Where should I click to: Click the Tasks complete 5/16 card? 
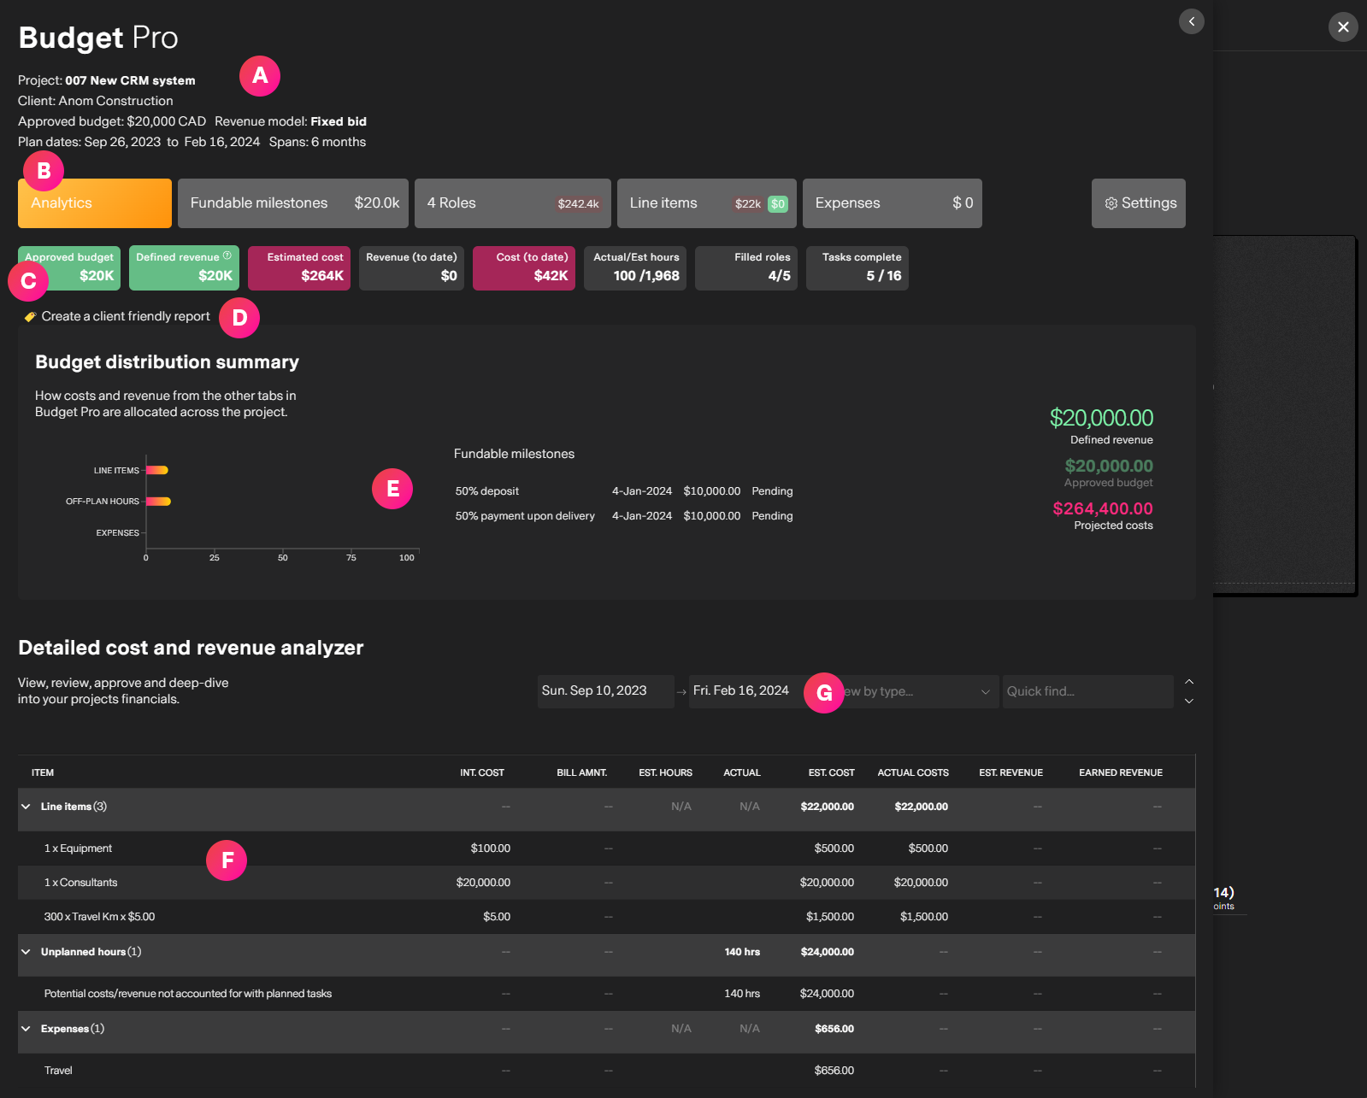[857, 268]
